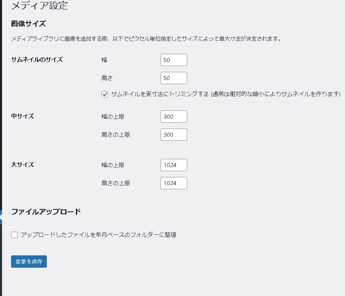Click the thumbnail width (幅) input field
This screenshot has height=296, width=345.
point(174,60)
